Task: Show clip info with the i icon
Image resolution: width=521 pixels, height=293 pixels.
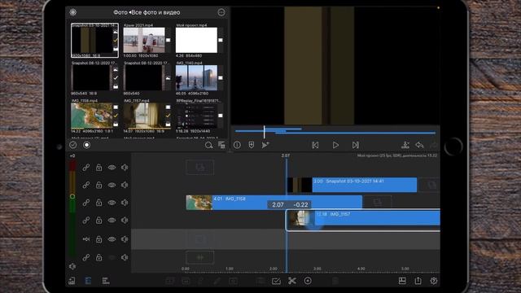Action: click(x=237, y=145)
